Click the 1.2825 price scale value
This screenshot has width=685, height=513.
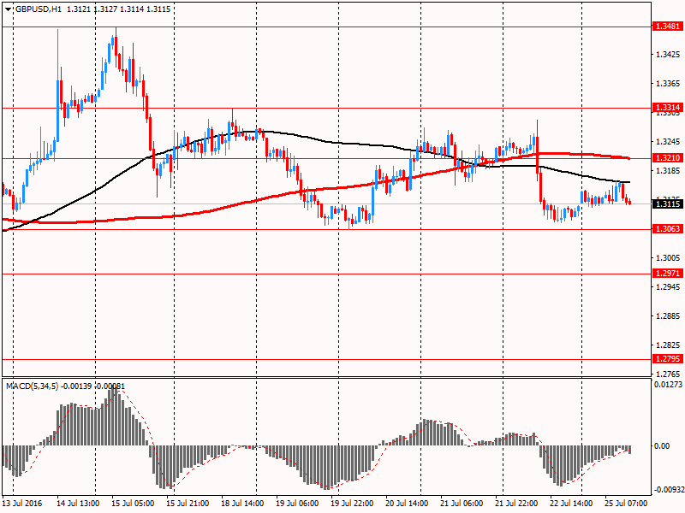point(669,345)
